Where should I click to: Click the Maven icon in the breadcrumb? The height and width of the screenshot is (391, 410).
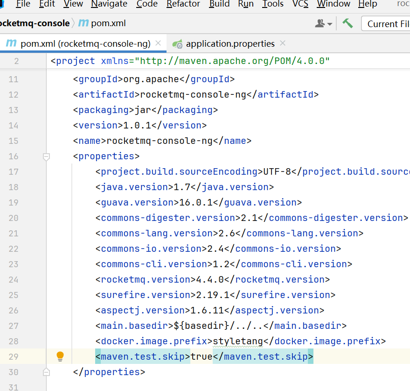pyautogui.click(x=83, y=23)
